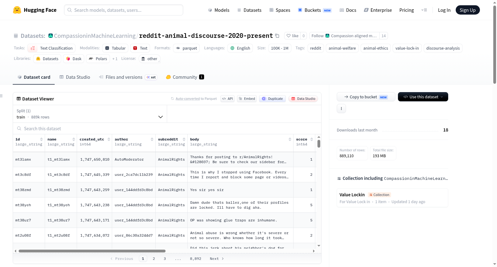Select the Tabular modality tag
The height and width of the screenshot is (267, 497).
pos(115,48)
